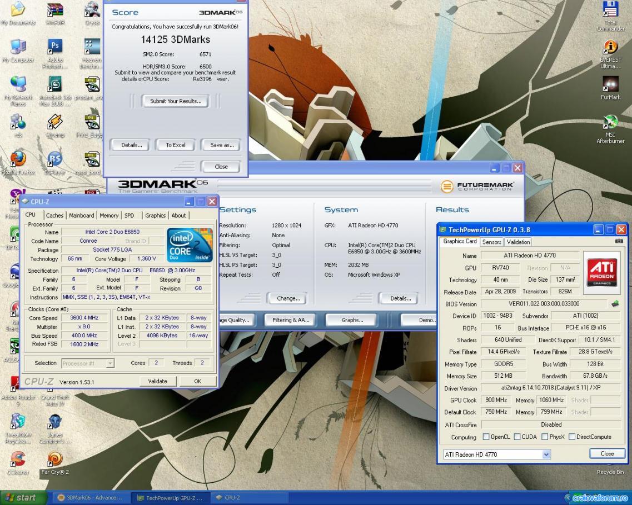Screen dimensions: 632x505
Task: Launch the CCleaner desktop shortcut
Action: click(x=17, y=463)
